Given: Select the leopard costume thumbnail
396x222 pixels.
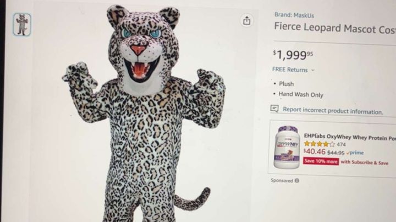Looking at the screenshot, I should 22,24.
